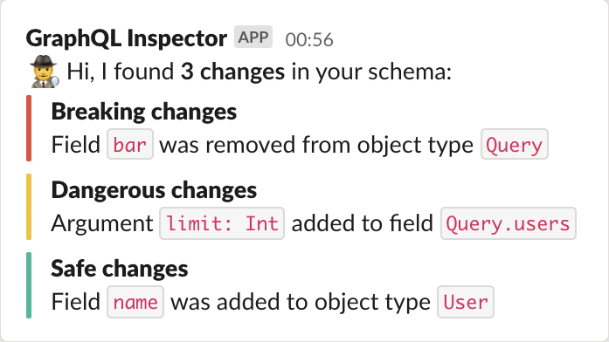
Task: Click the red Breaking changes color bar
Action: (29, 128)
